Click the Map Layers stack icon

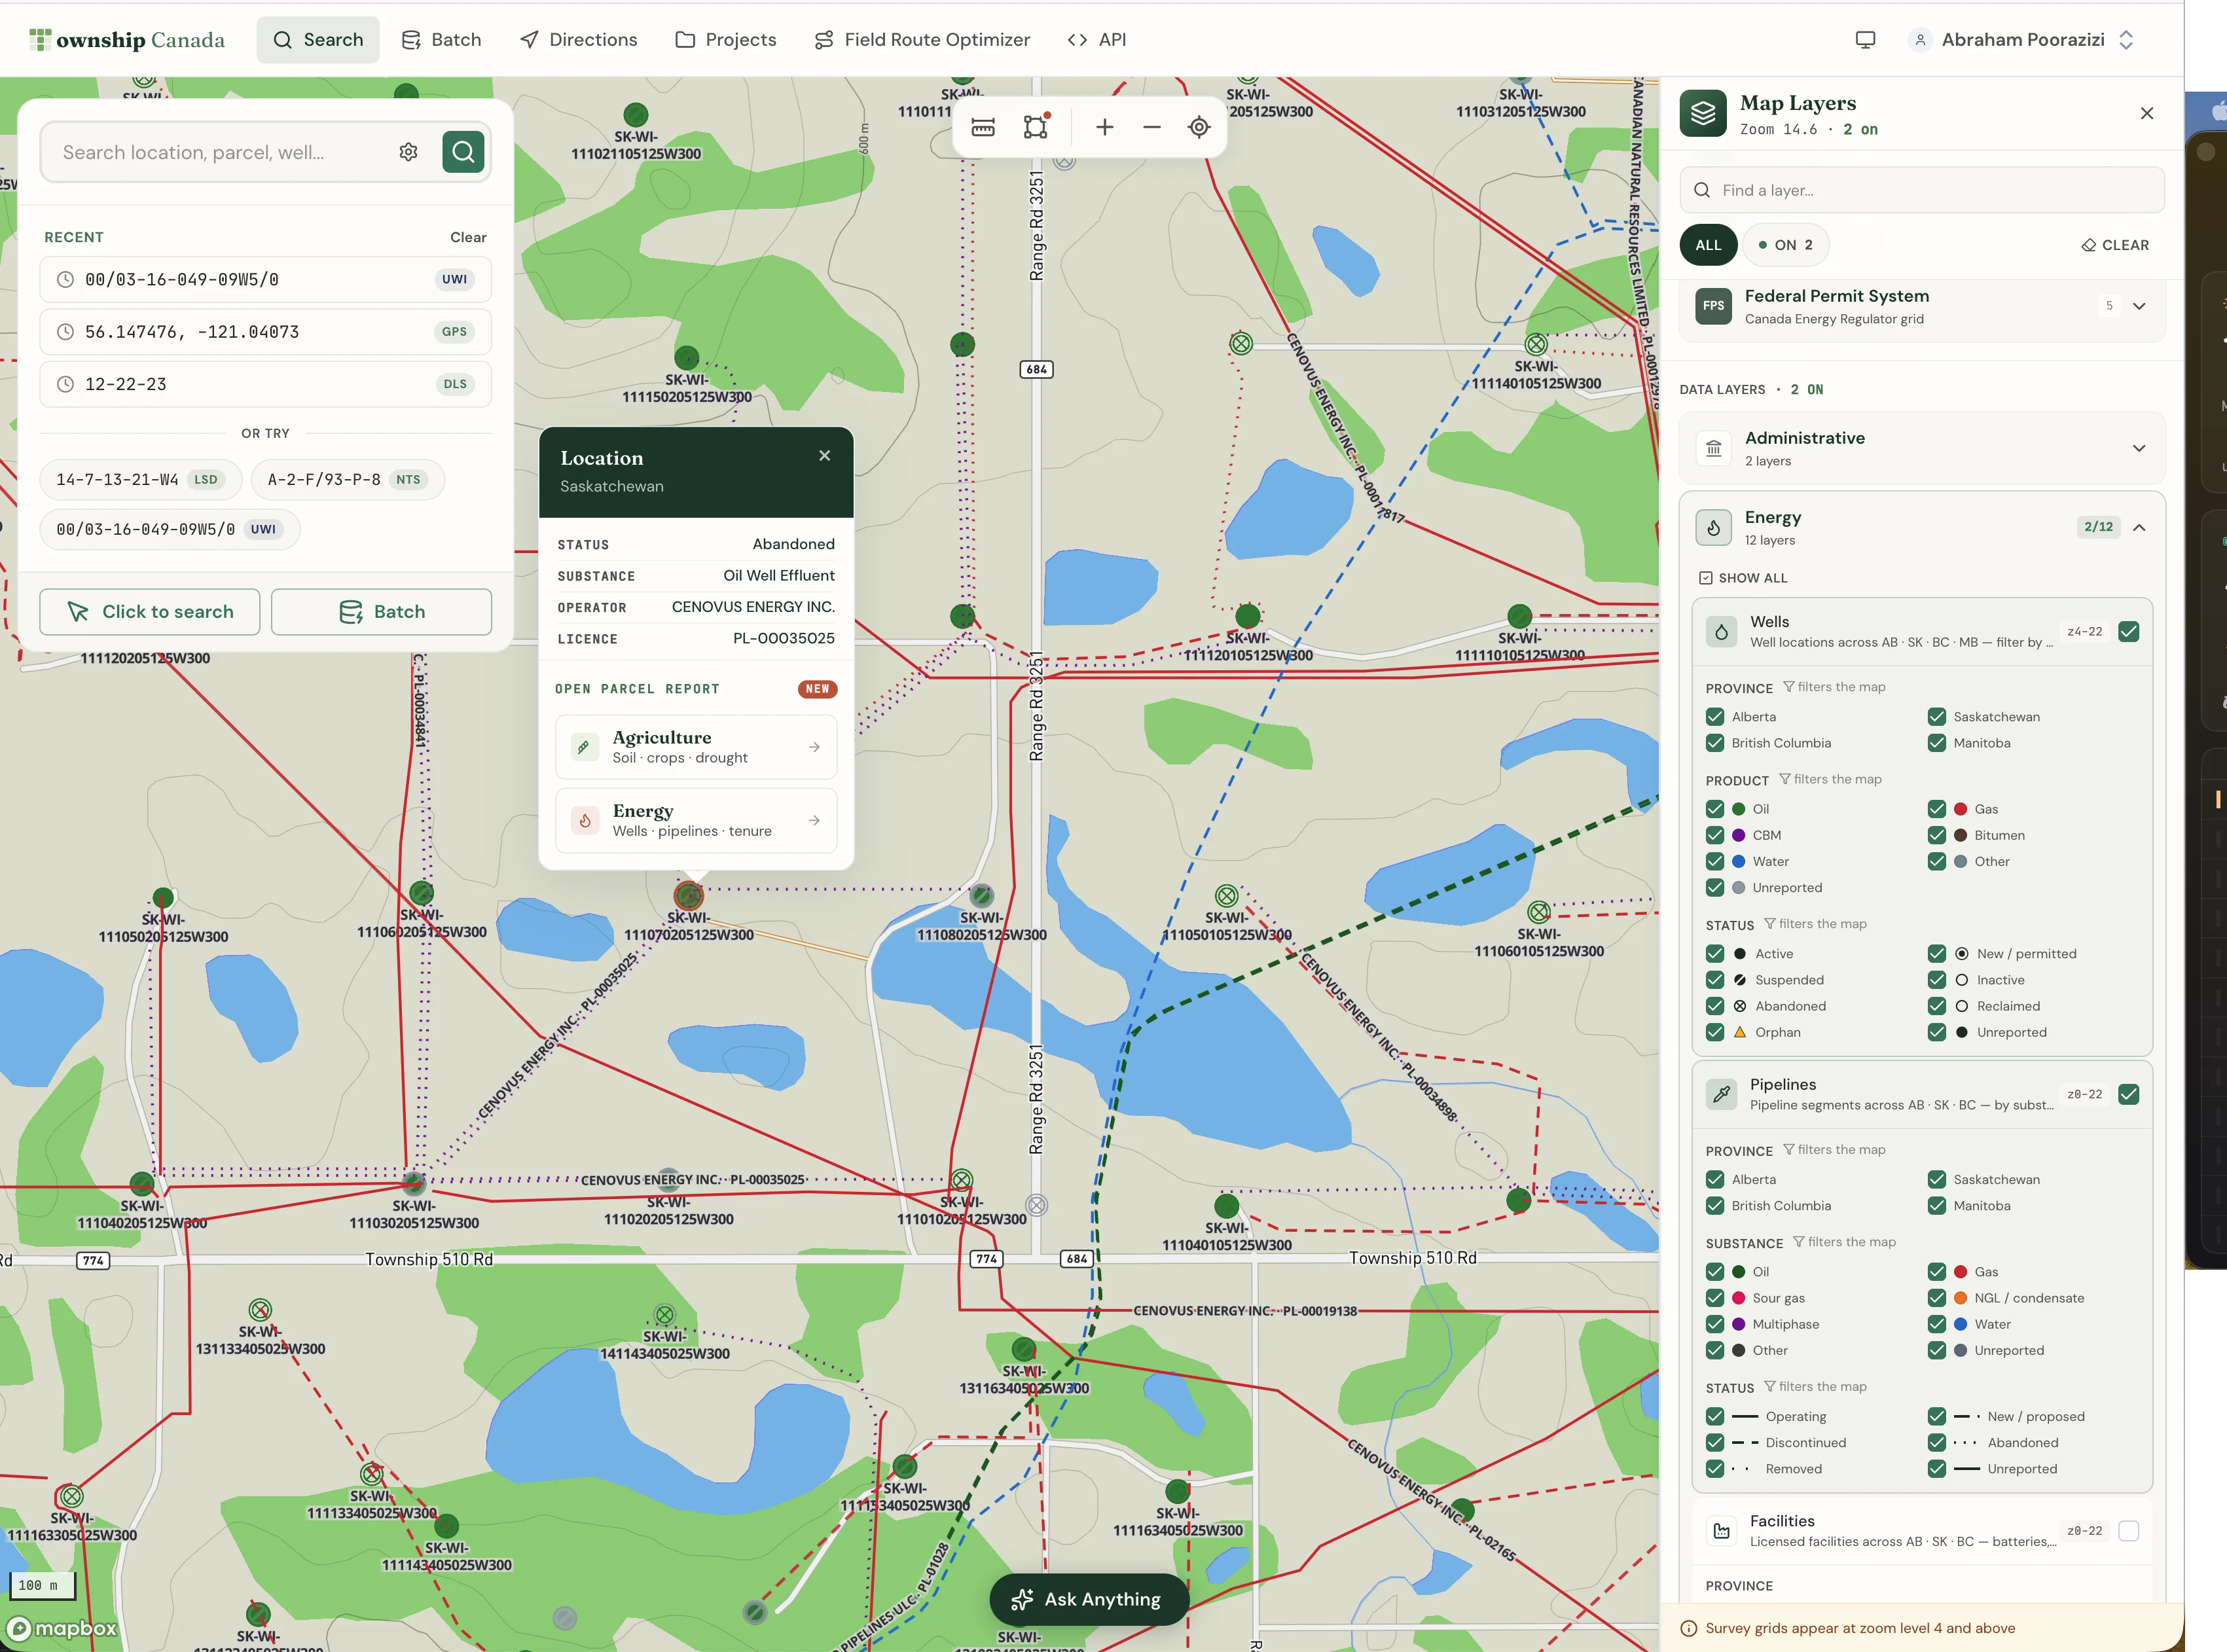click(x=1703, y=114)
